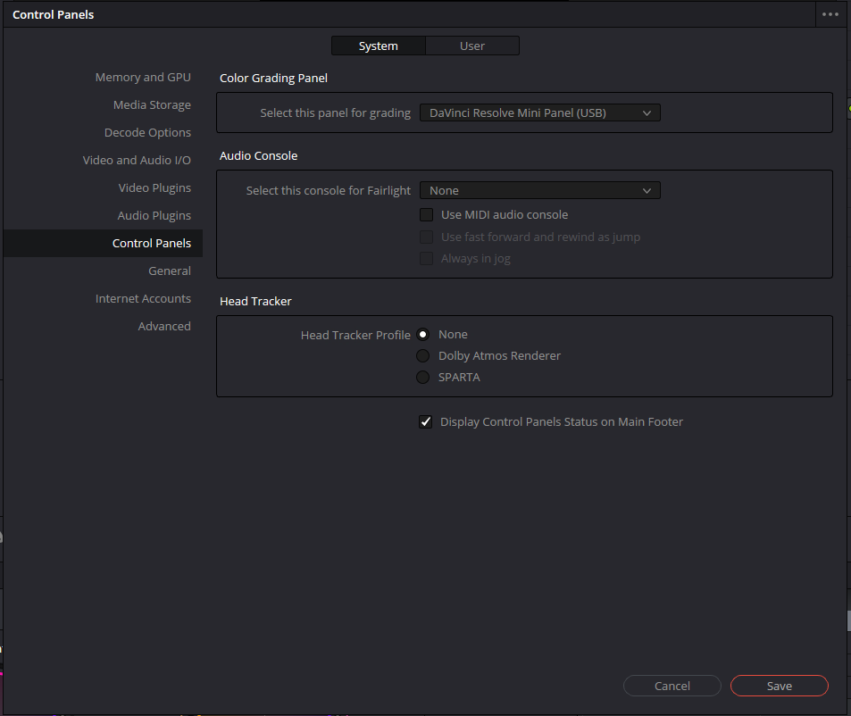Click the Color Grading Panel heading
Screen dimensions: 851x716
[273, 78]
